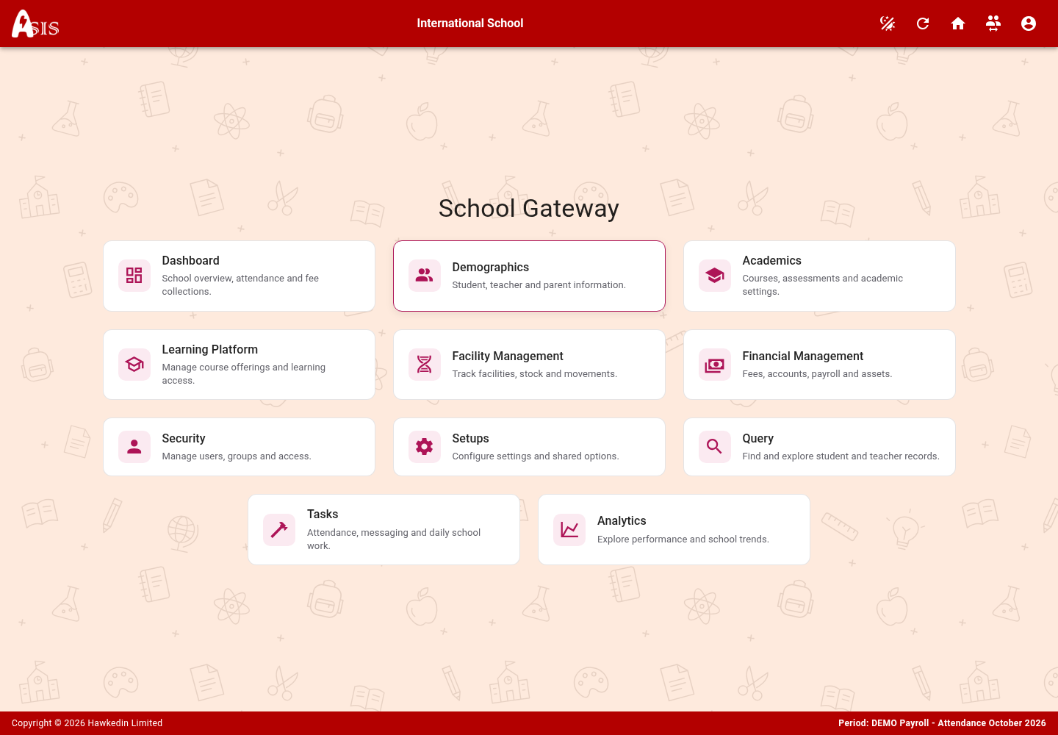Click the School Gateway heading
The width and height of the screenshot is (1058, 735).
[x=529, y=209]
